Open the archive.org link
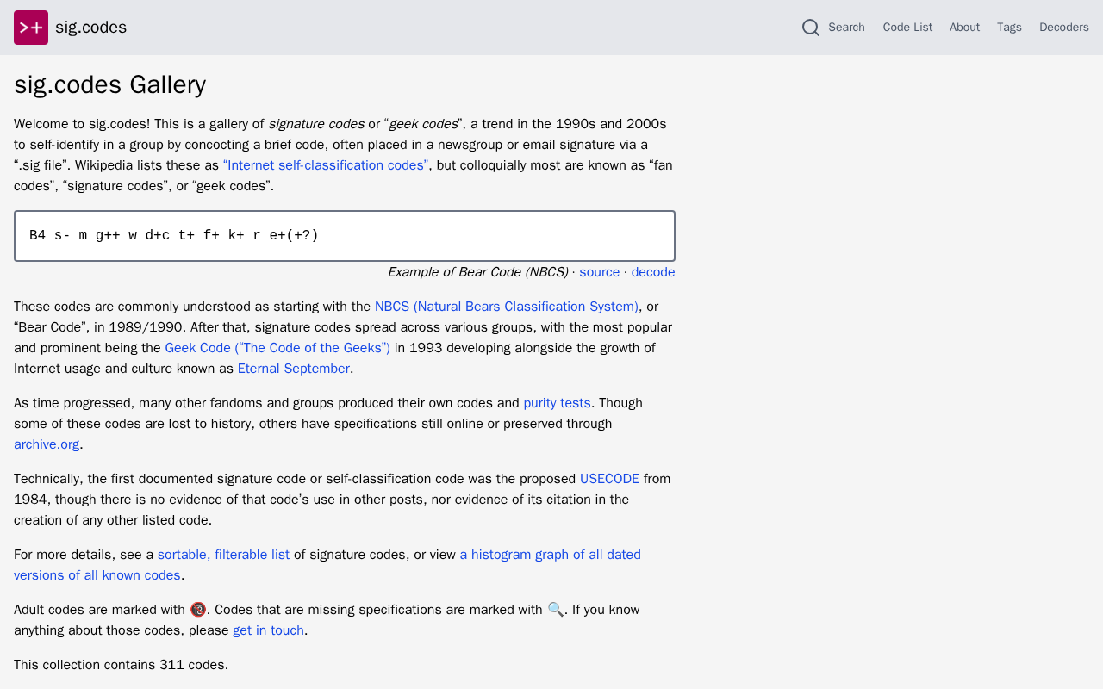This screenshot has height=689, width=1103. [x=47, y=444]
